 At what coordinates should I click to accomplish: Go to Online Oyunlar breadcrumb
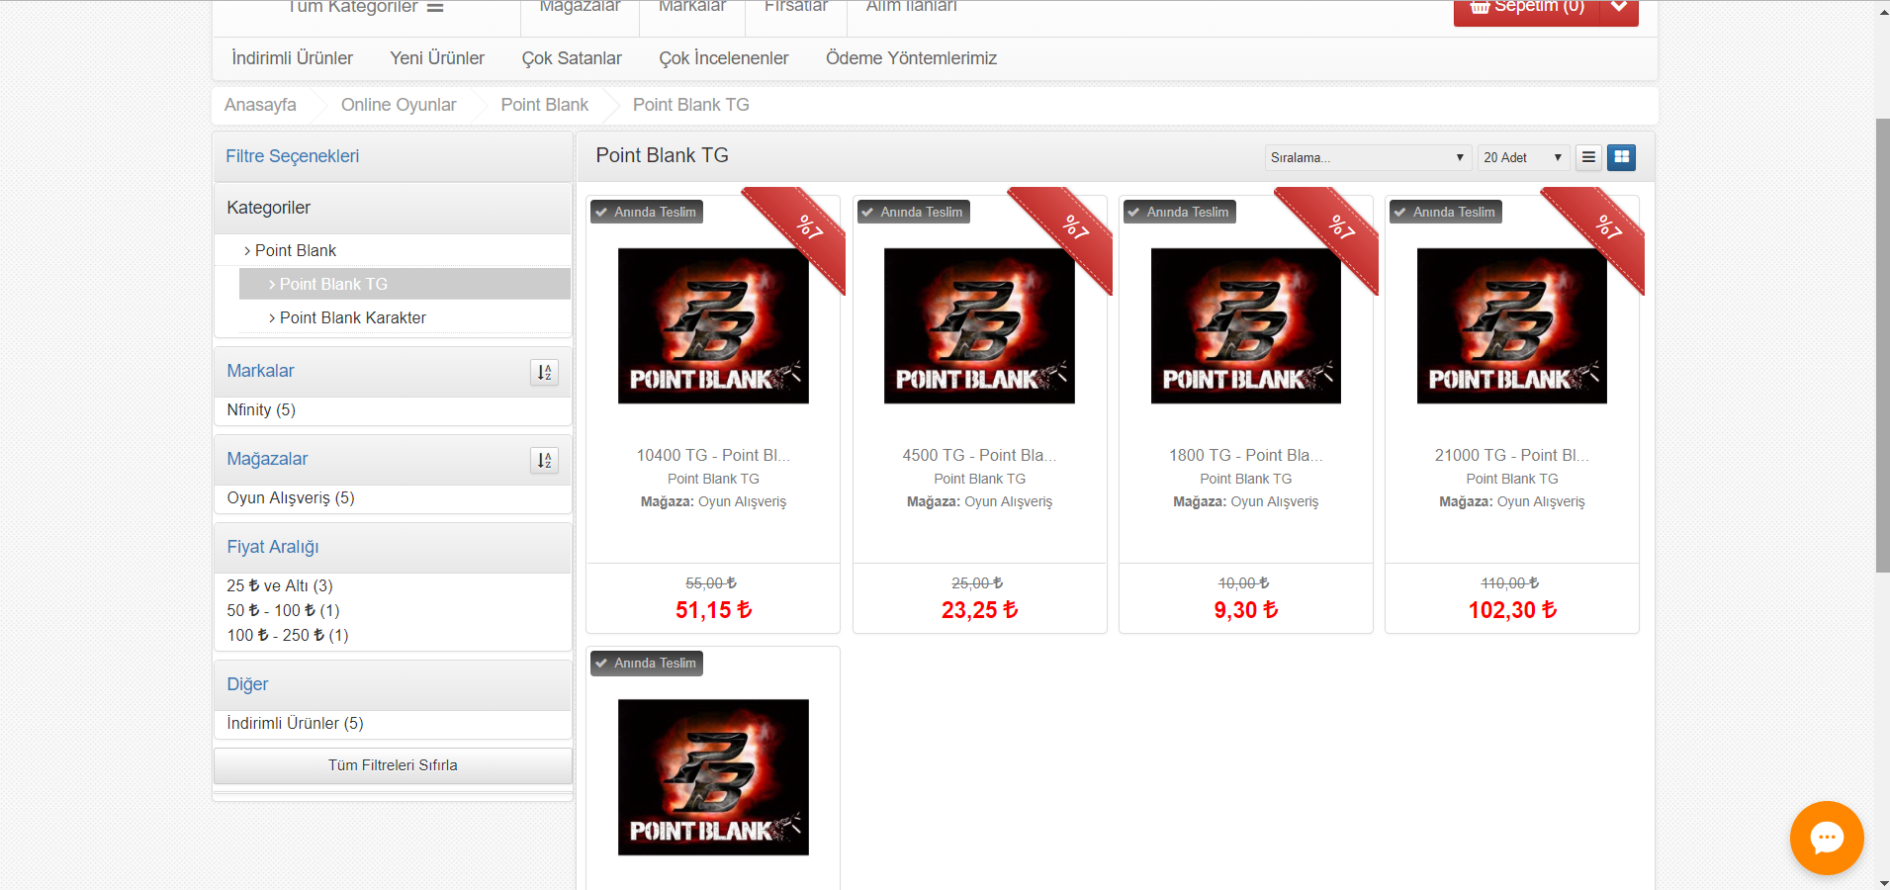399,105
